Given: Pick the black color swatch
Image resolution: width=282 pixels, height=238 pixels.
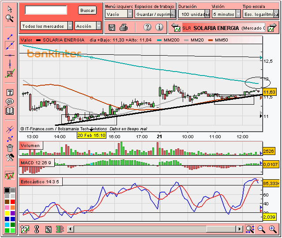Looking at the screenshot, I should click(x=7, y=190).
